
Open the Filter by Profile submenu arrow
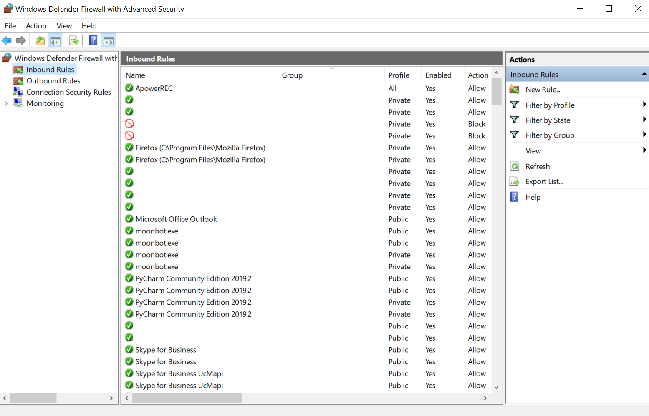click(644, 105)
